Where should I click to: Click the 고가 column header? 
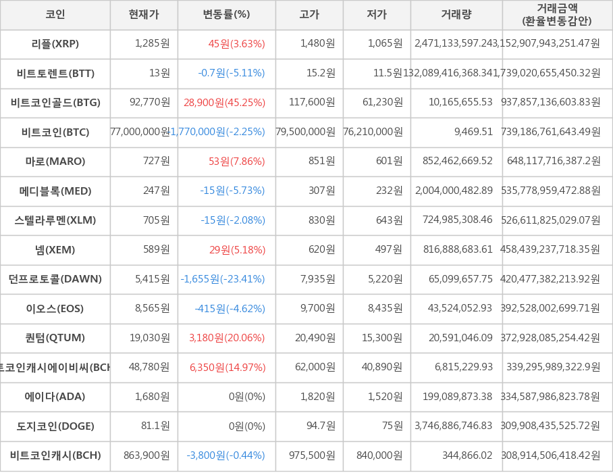click(x=309, y=14)
